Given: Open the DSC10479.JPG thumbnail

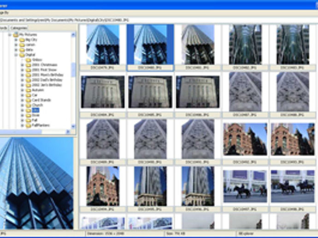Looking at the screenshot, I should click(x=103, y=45).
